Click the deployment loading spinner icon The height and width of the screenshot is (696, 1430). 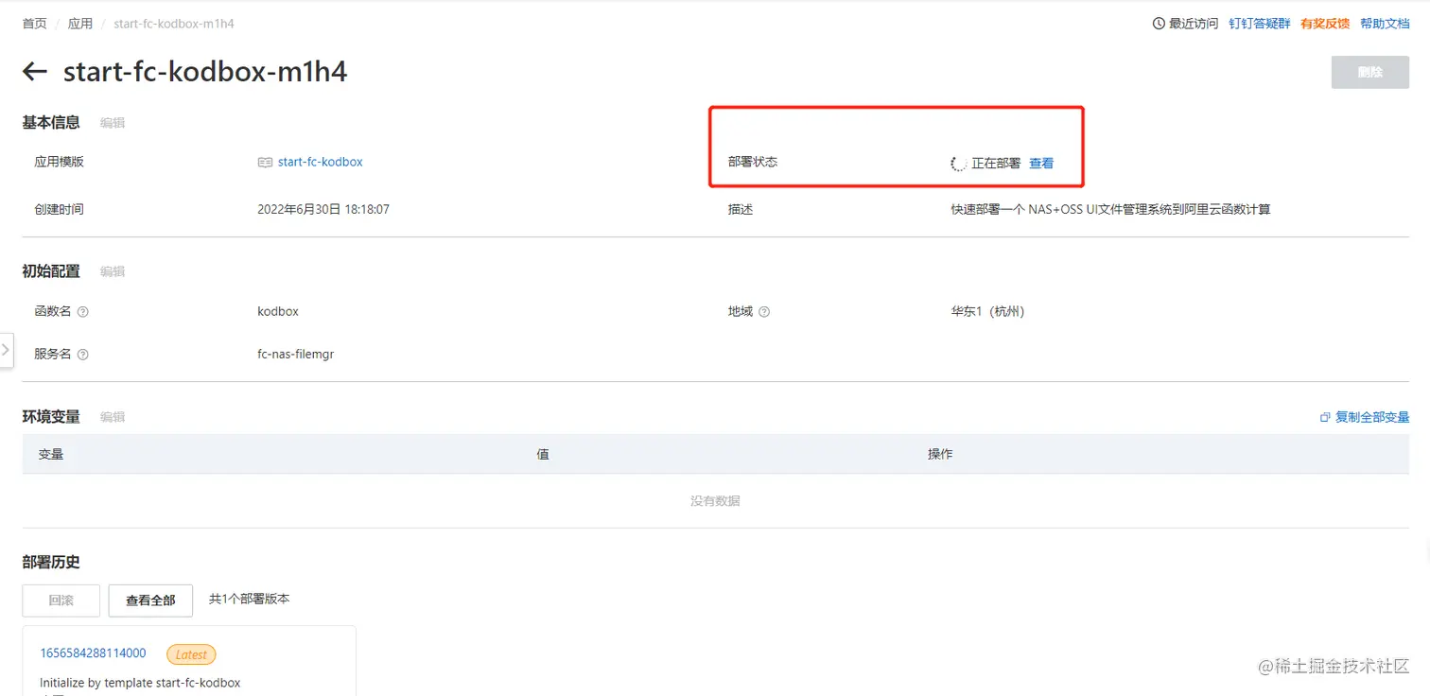pyautogui.click(x=958, y=164)
